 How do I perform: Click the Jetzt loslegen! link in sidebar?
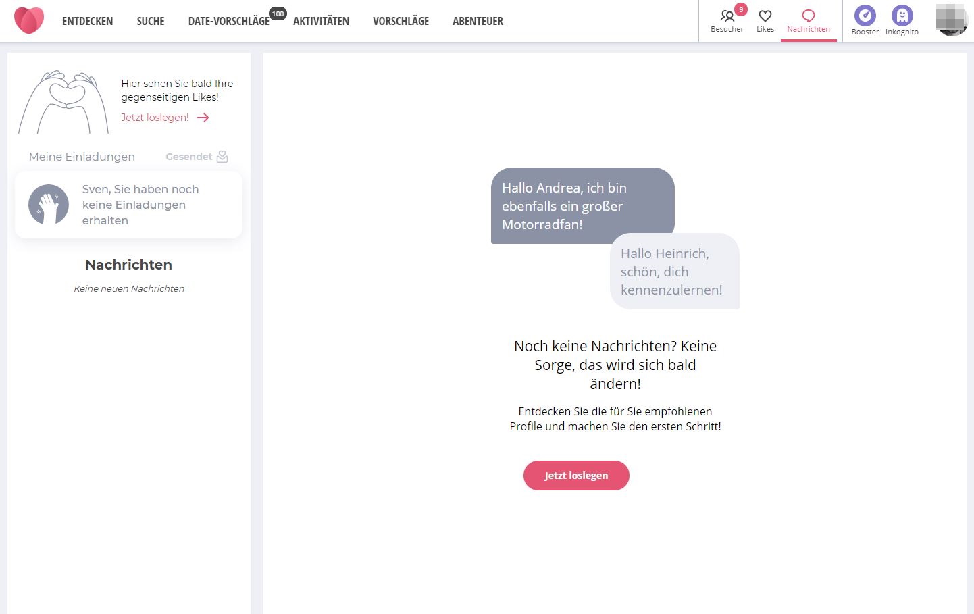(155, 118)
